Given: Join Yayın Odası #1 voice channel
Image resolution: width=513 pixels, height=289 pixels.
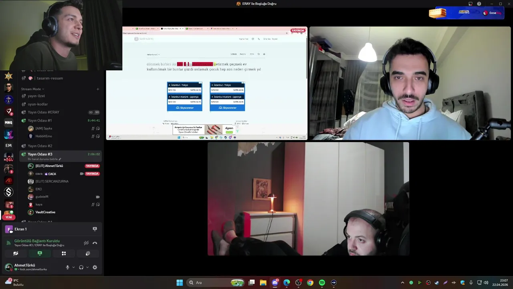Looking at the screenshot, I should tap(60, 120).
